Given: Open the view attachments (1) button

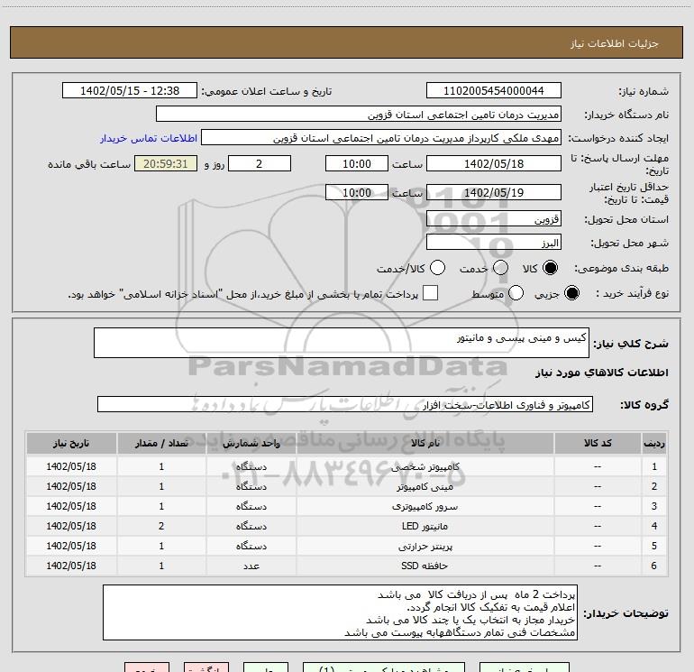Looking at the screenshot, I should 384,667.
